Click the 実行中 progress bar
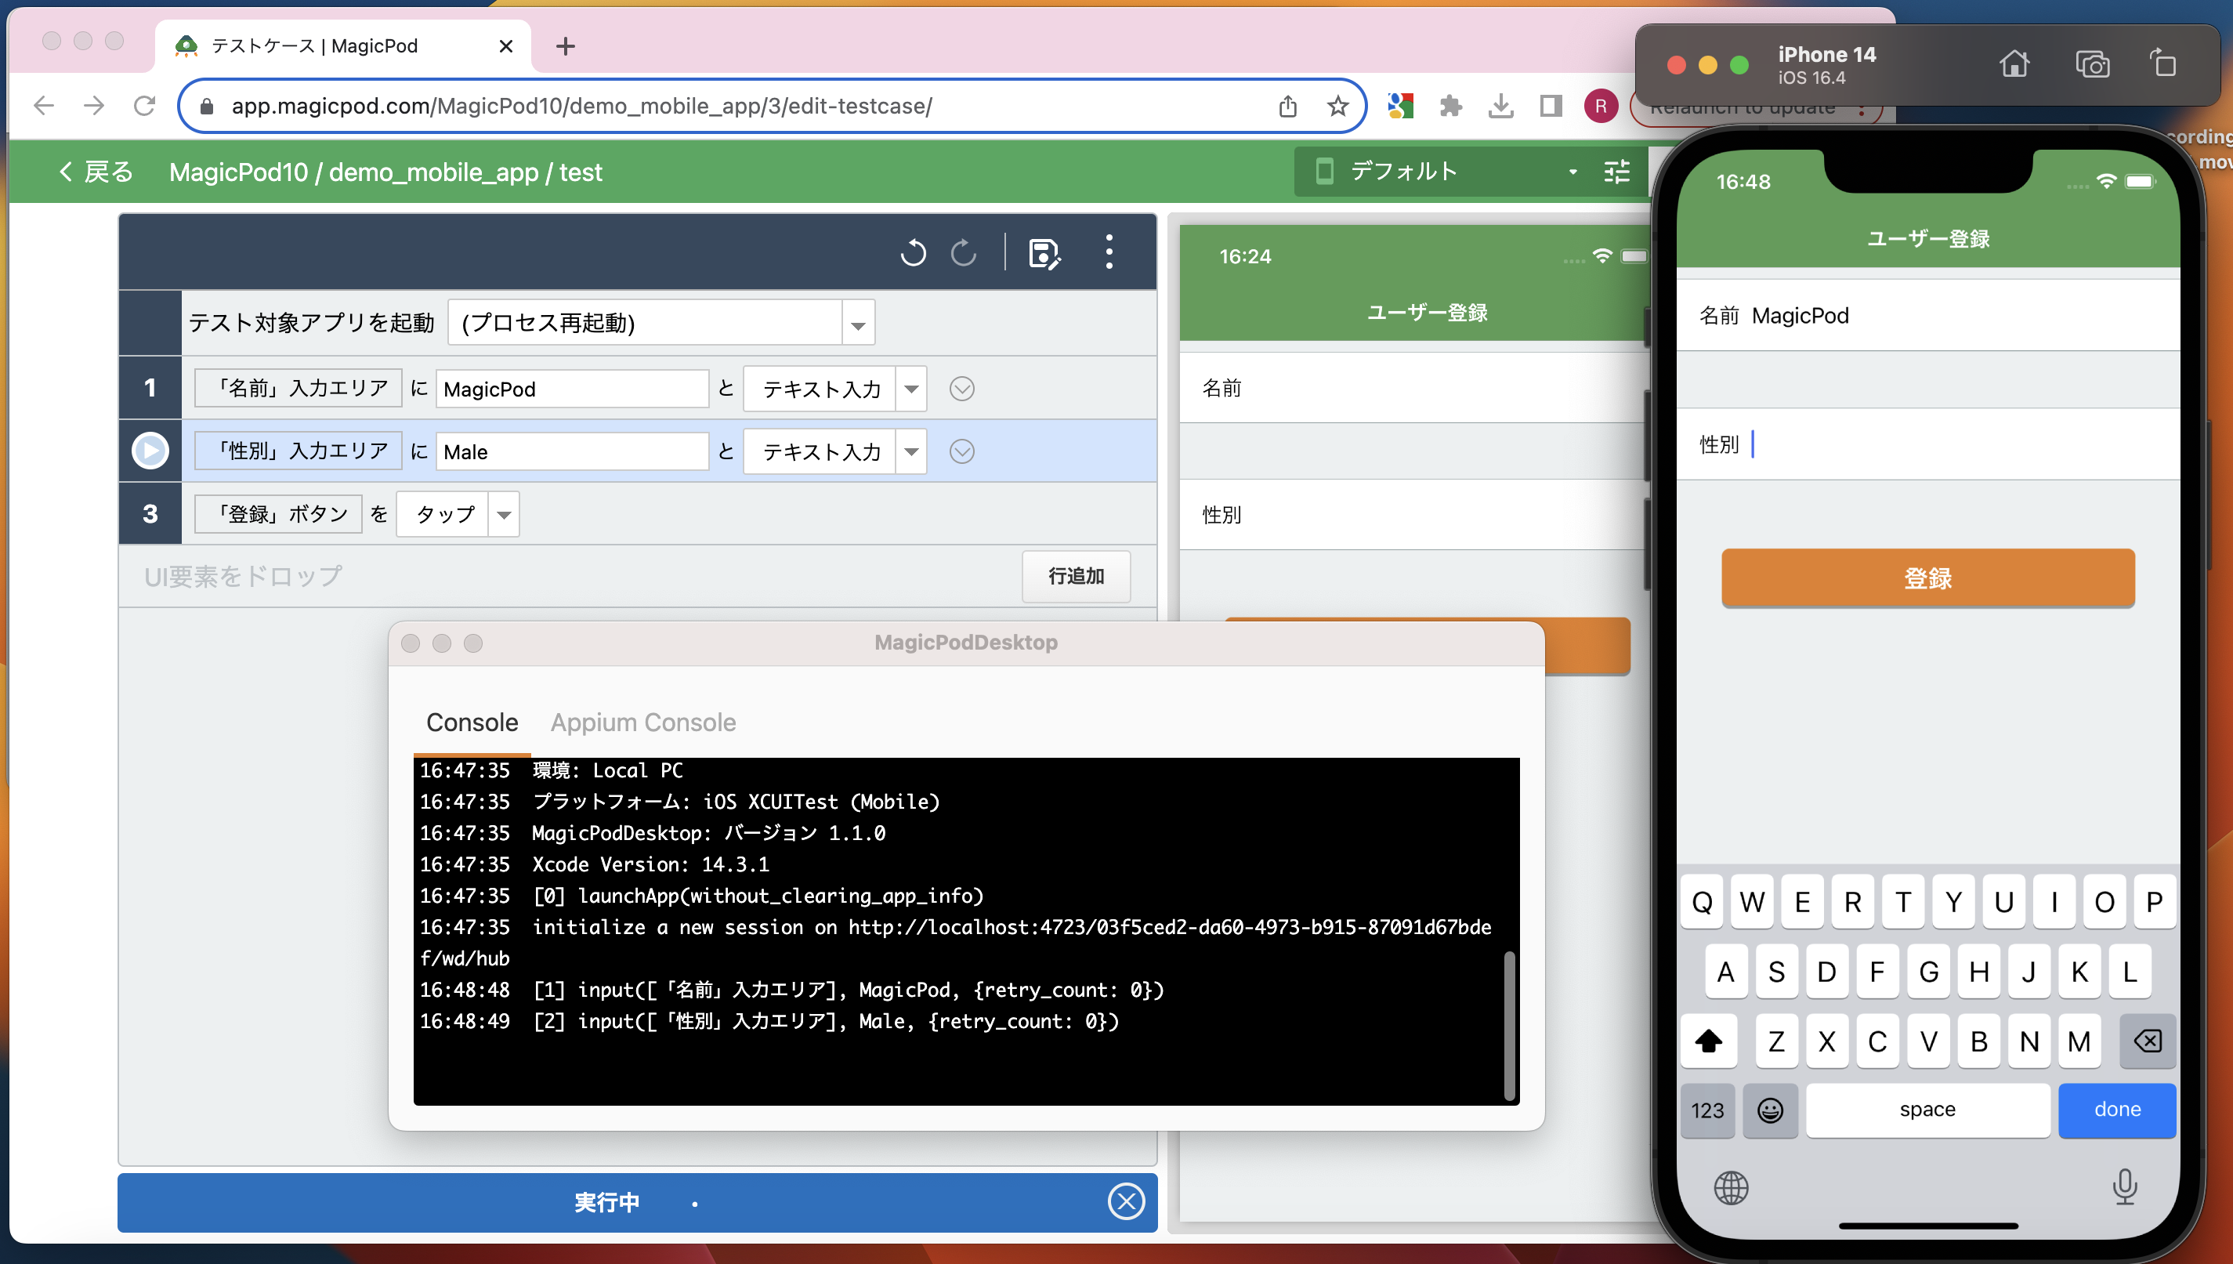 pyautogui.click(x=637, y=1202)
